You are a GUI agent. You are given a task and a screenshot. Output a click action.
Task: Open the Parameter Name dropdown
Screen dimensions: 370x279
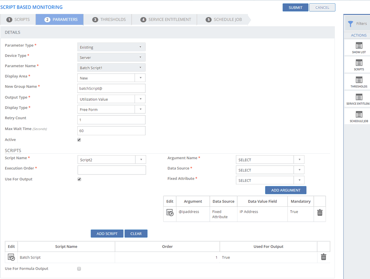coord(111,68)
